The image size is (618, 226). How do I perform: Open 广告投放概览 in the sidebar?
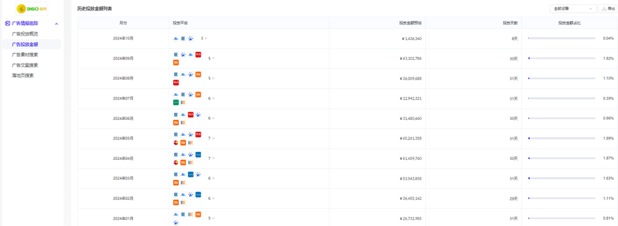pos(25,34)
